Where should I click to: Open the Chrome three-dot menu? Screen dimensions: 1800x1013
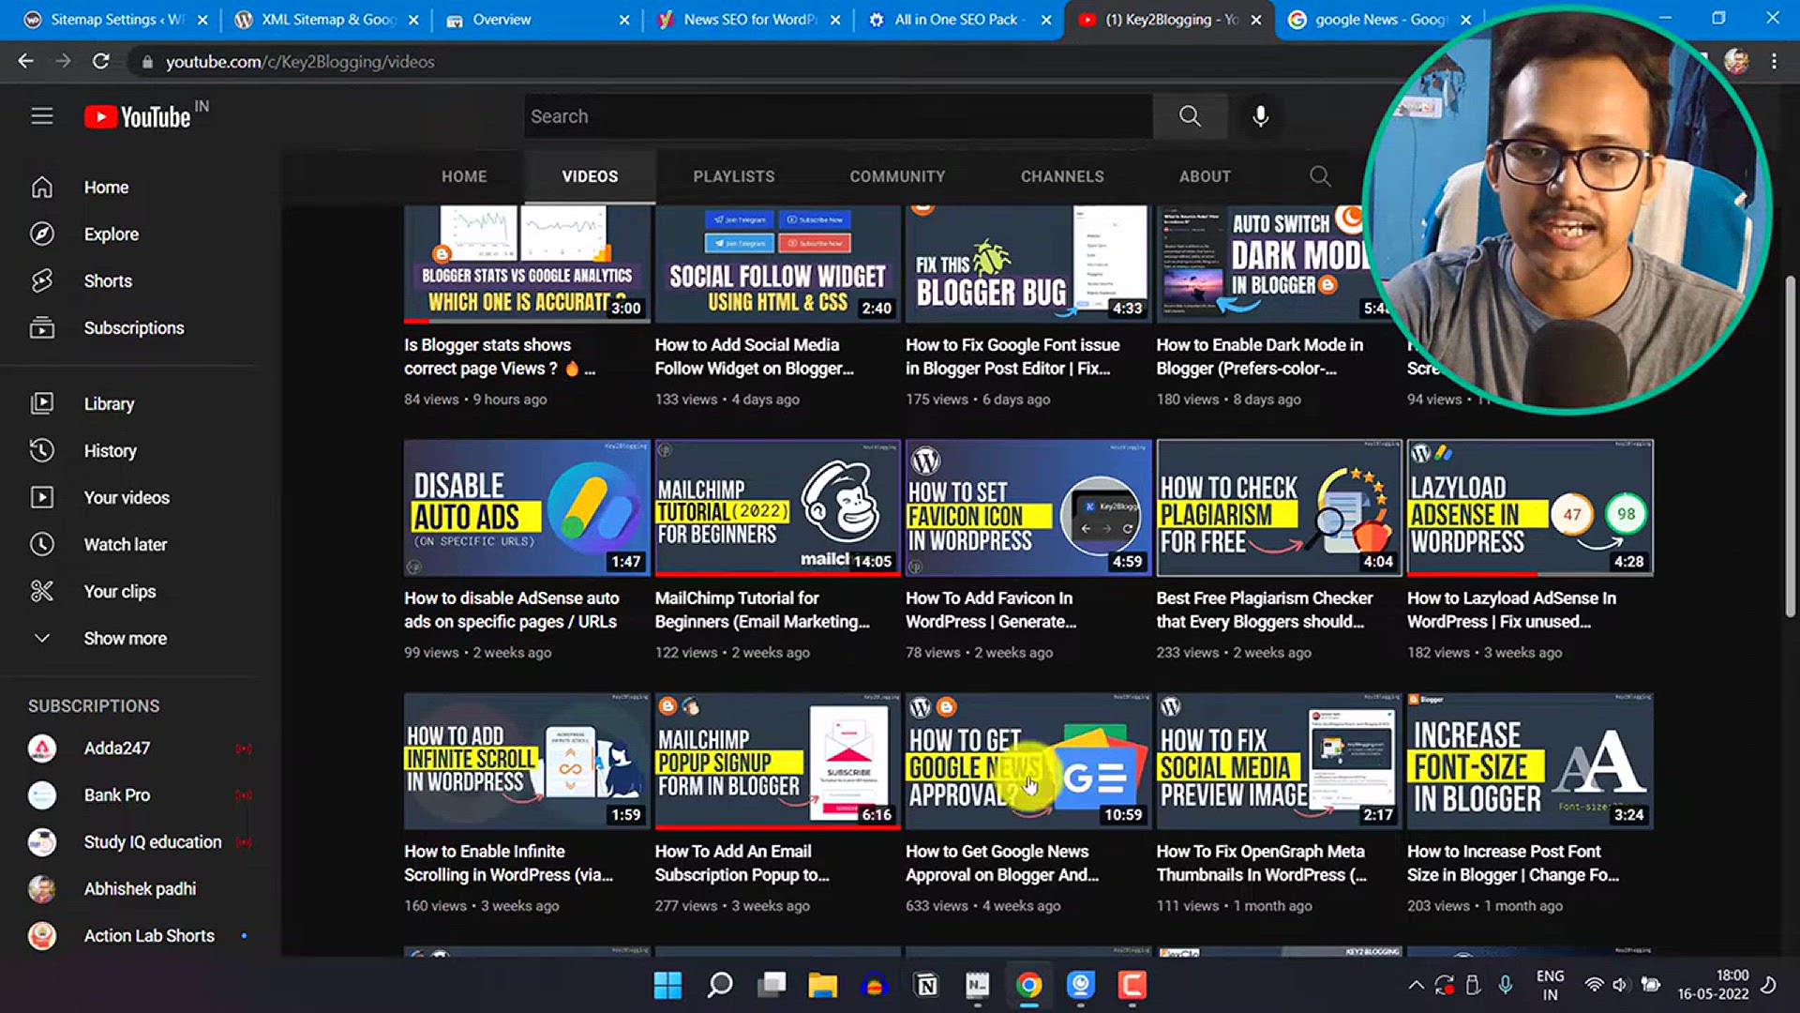pyautogui.click(x=1774, y=62)
